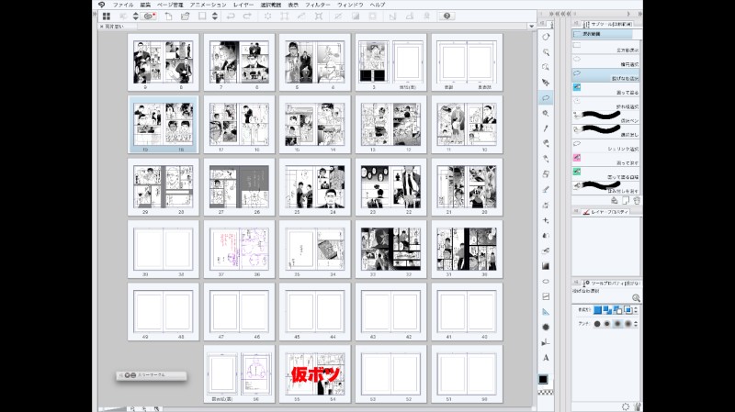Open the ウィンドウ menu
This screenshot has width=735, height=412.
350,5
